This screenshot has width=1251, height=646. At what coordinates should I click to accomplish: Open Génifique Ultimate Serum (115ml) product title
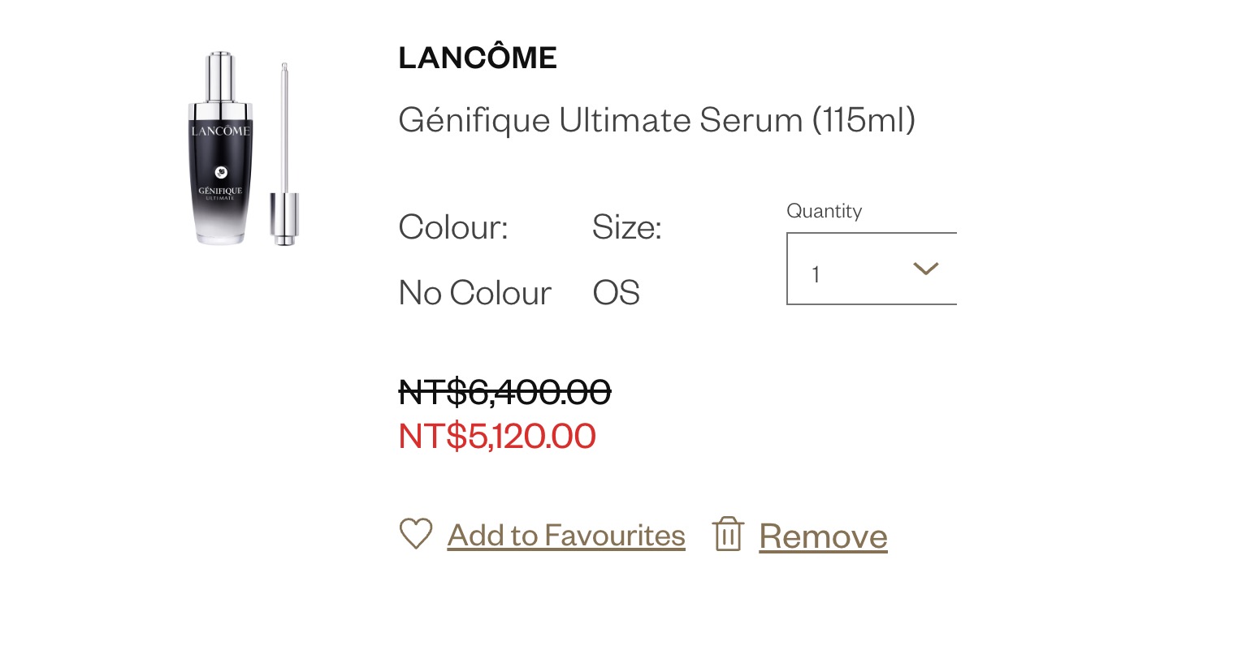[x=656, y=120]
